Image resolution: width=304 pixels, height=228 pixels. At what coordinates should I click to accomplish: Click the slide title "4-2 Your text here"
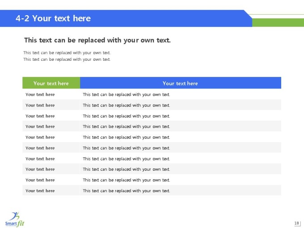(x=53, y=18)
